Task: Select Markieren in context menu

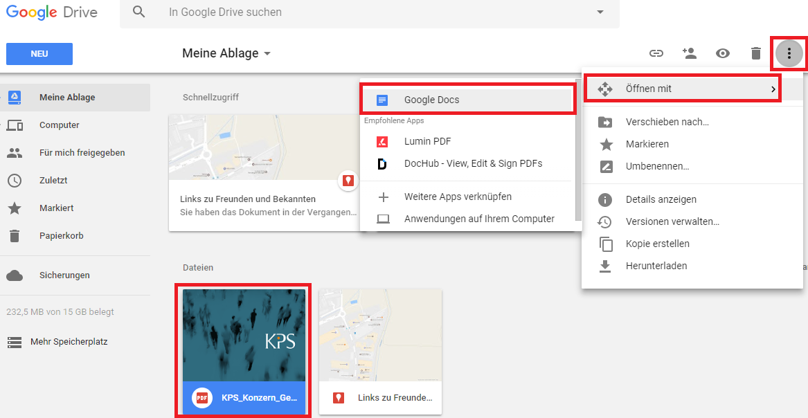Action: click(692, 144)
